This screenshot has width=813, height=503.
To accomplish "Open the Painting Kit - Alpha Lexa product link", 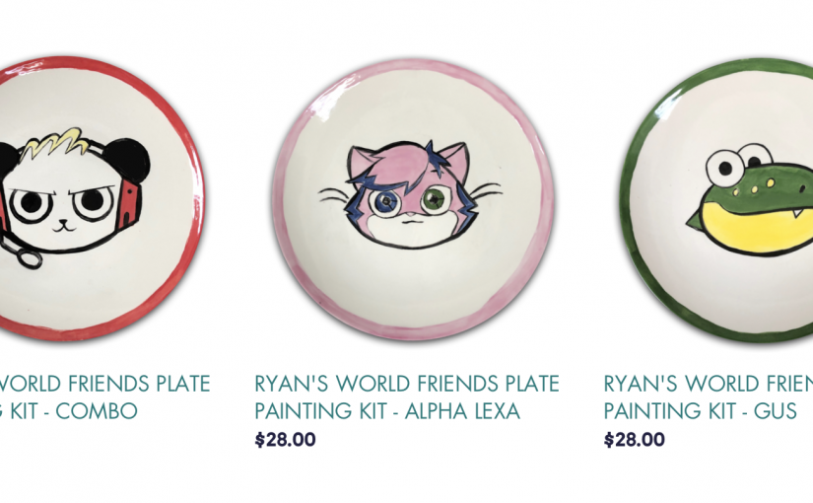I will click(x=407, y=397).
